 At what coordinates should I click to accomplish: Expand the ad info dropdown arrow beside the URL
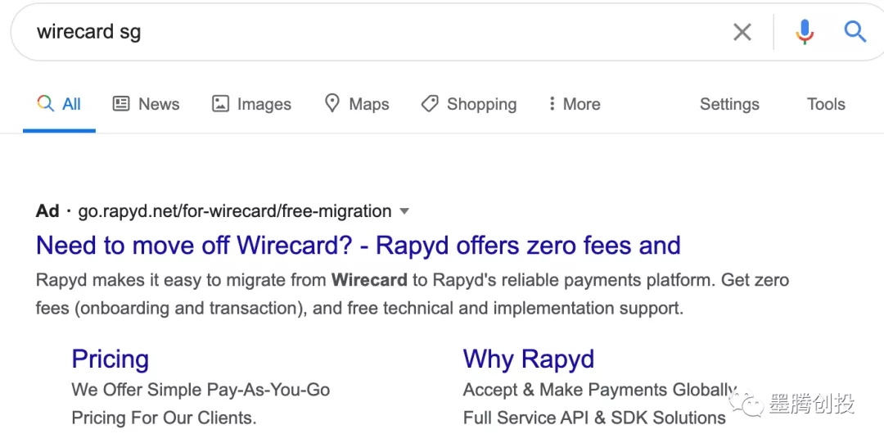coord(404,211)
